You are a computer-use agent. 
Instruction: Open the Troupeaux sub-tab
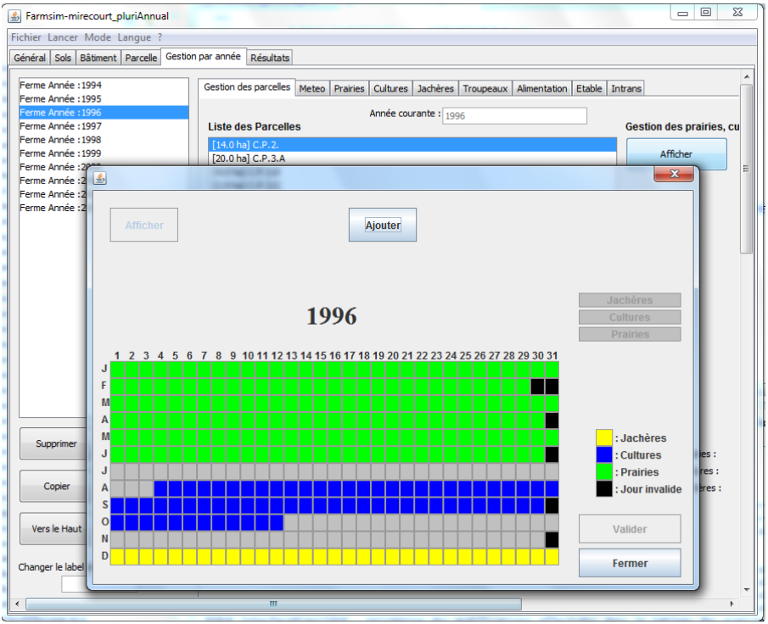[485, 88]
